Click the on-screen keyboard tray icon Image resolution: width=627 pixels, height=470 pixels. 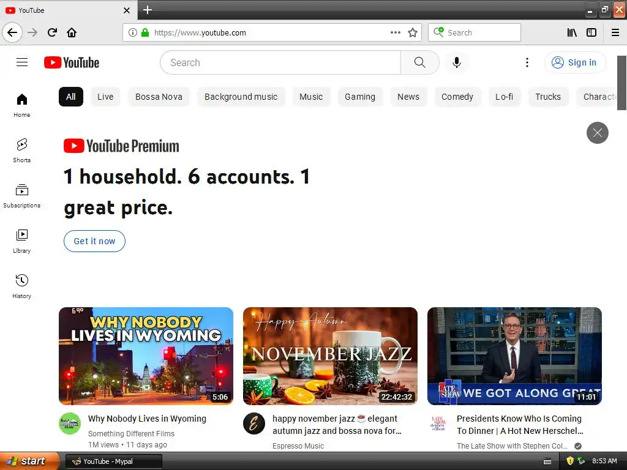[547, 461]
